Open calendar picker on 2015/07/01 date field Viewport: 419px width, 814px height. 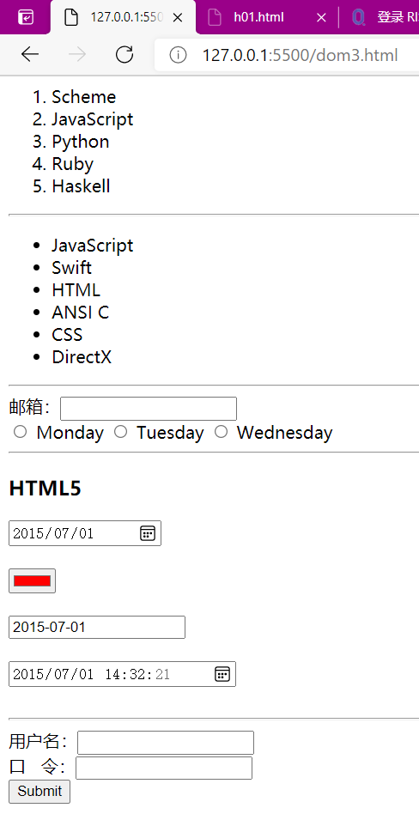point(148,533)
